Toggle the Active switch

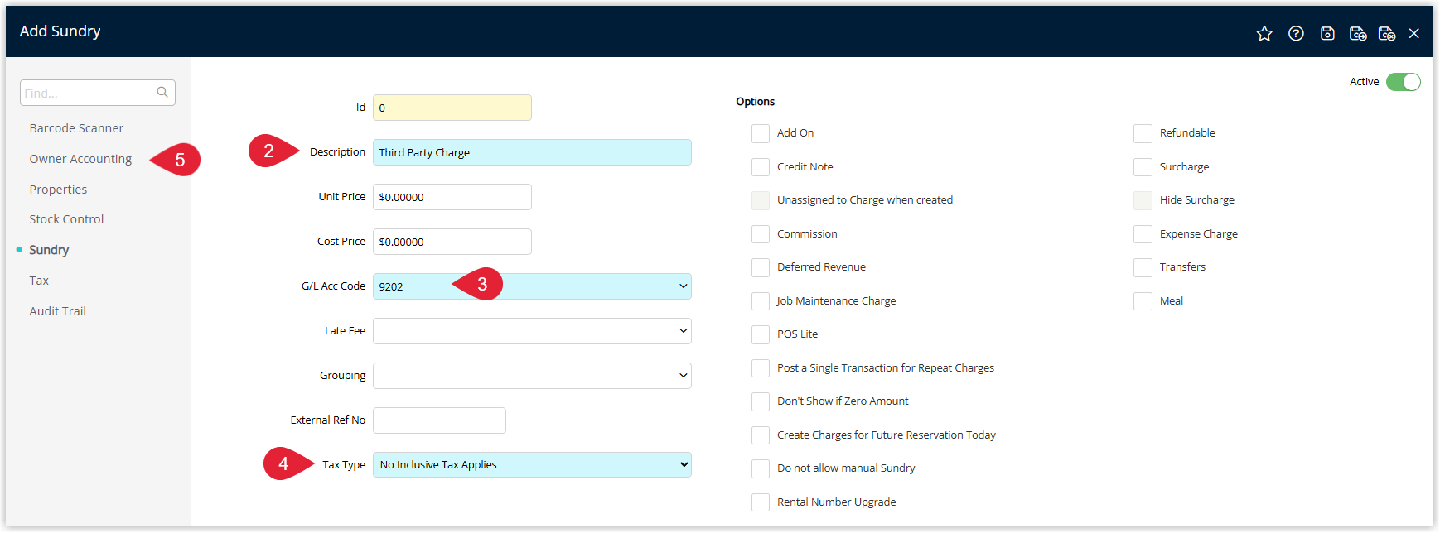[x=1404, y=82]
